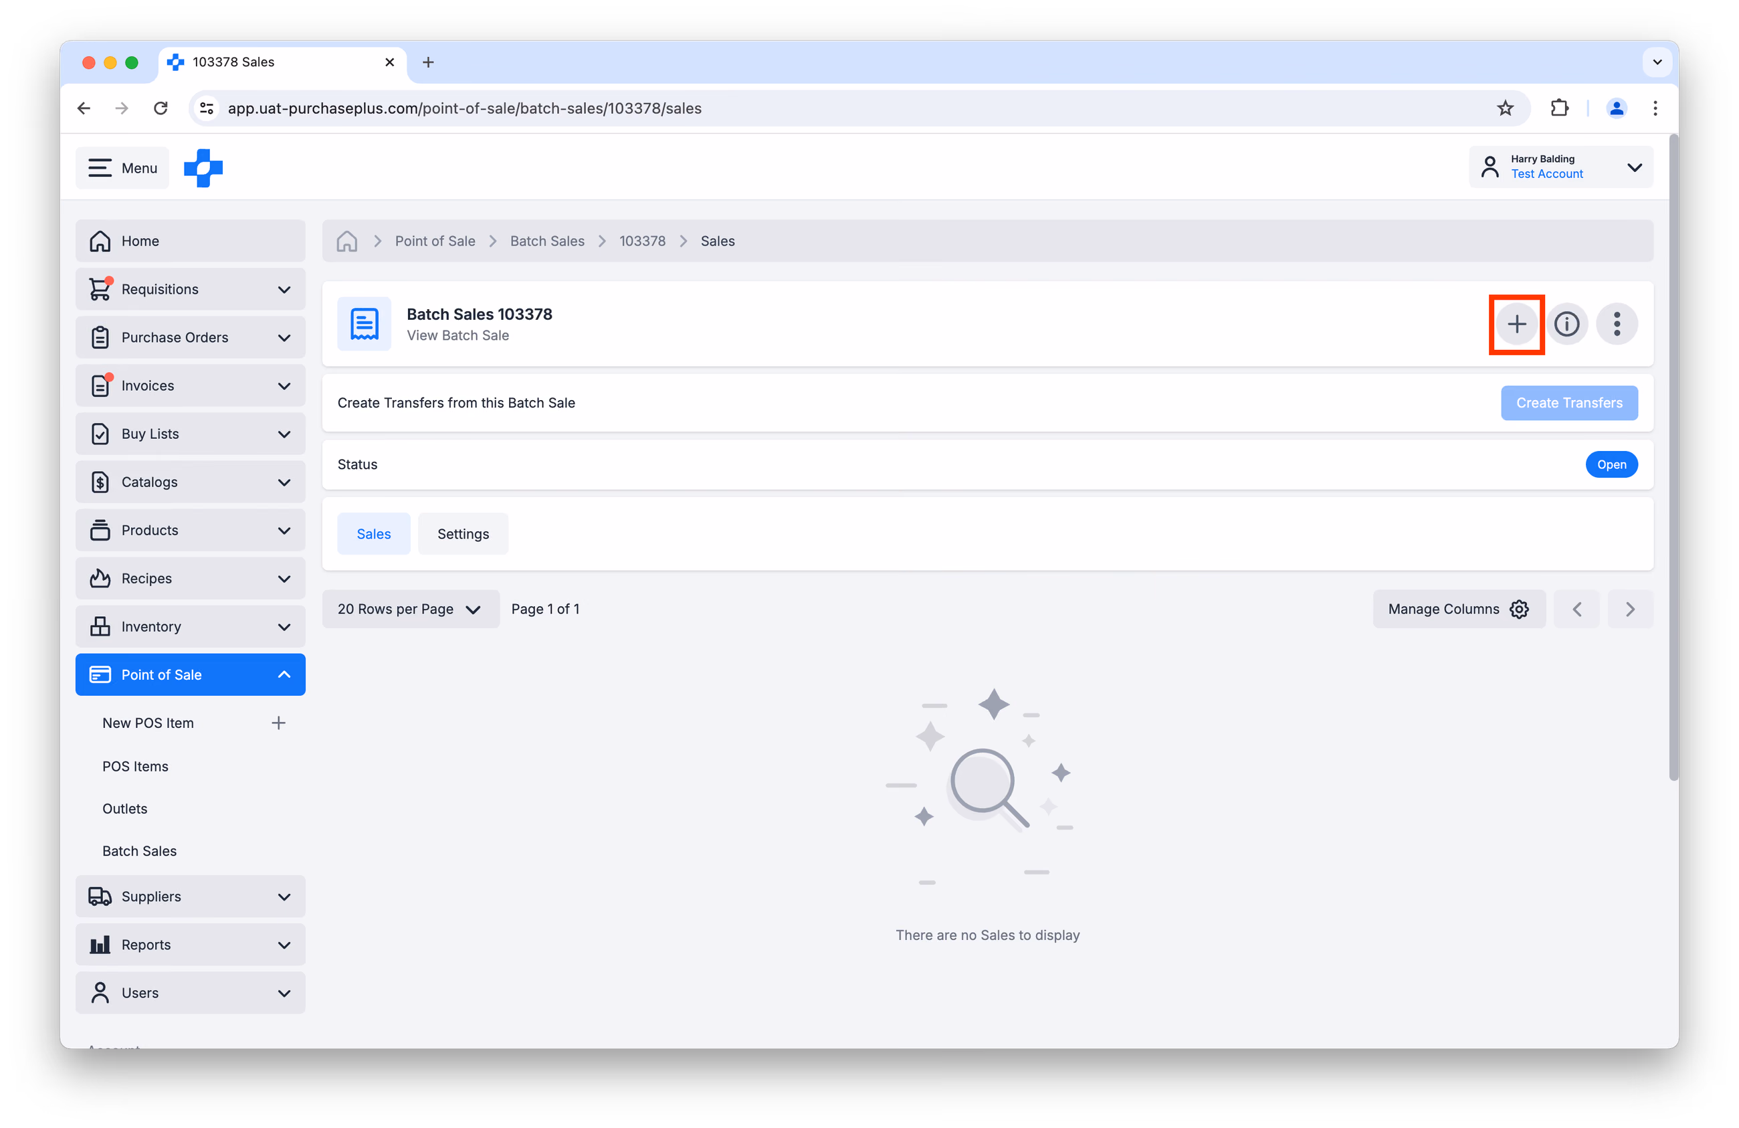This screenshot has height=1128, width=1739.
Task: Reload the page in the browser
Action: 160,108
